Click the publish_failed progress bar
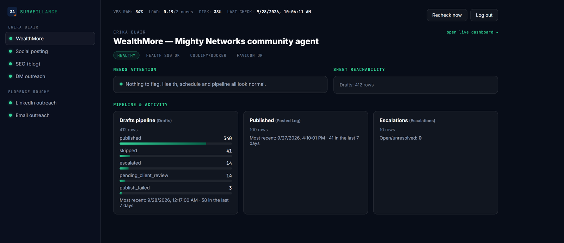 tap(176, 193)
